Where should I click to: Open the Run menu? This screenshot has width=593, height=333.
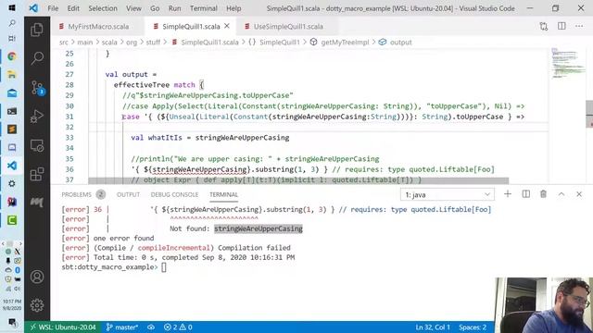tap(174, 8)
